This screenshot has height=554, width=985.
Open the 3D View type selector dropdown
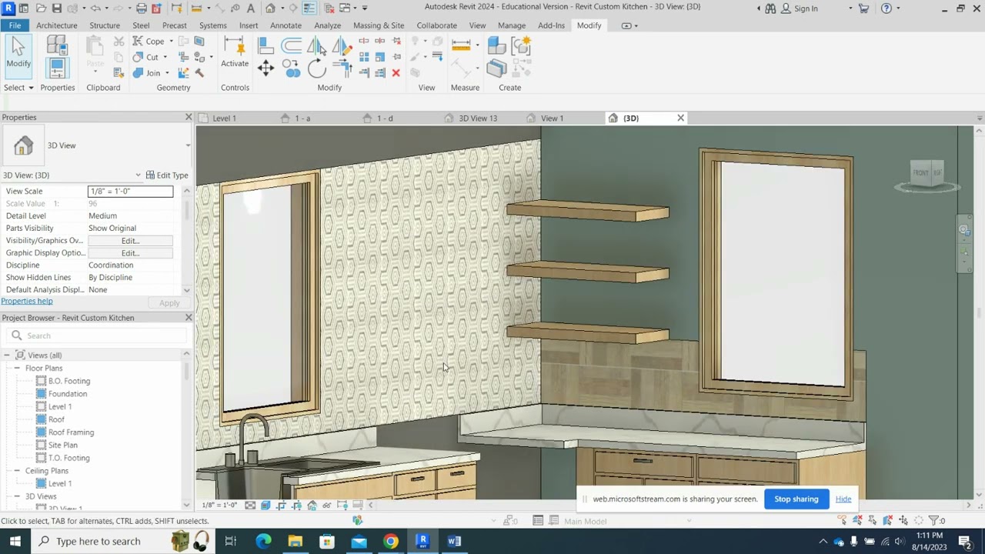click(x=187, y=145)
